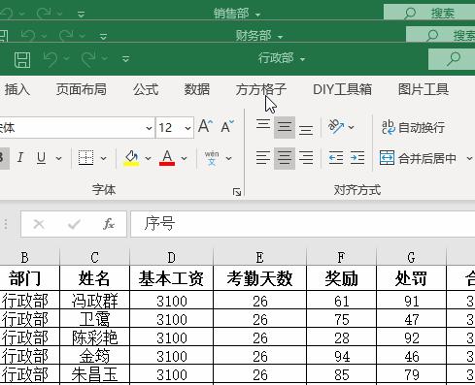Viewport: 475px width, 385px height.
Task: Click 基本工资 header cell
Action: (171, 278)
